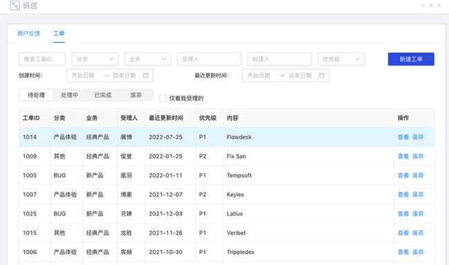This screenshot has width=449, height=265.
Task: Click 查看 for ticket 1015
Action: coord(403,233)
